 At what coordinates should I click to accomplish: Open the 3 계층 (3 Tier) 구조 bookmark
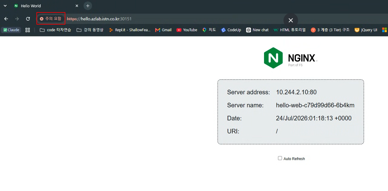click(x=330, y=30)
